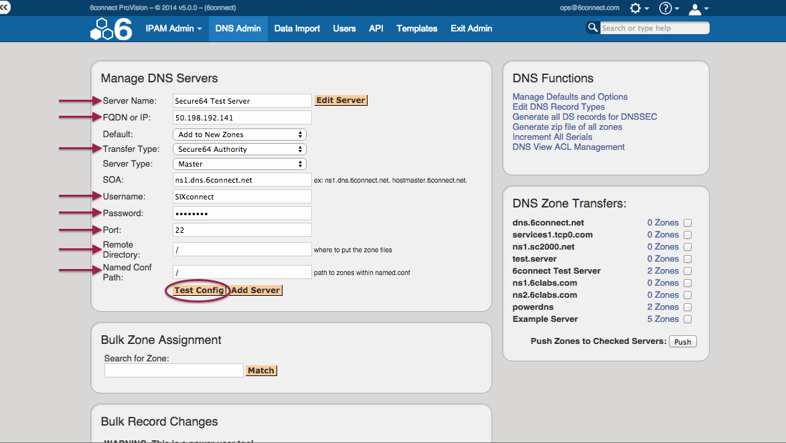786x443 pixels.
Task: Push zones to checked servers
Action: coord(683,342)
